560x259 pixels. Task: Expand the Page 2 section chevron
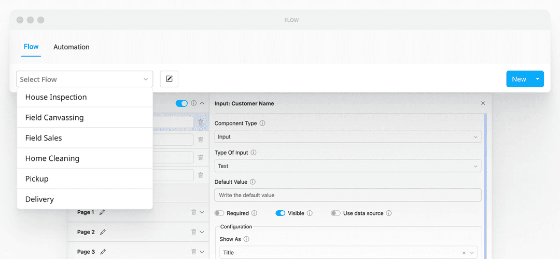pos(202,232)
